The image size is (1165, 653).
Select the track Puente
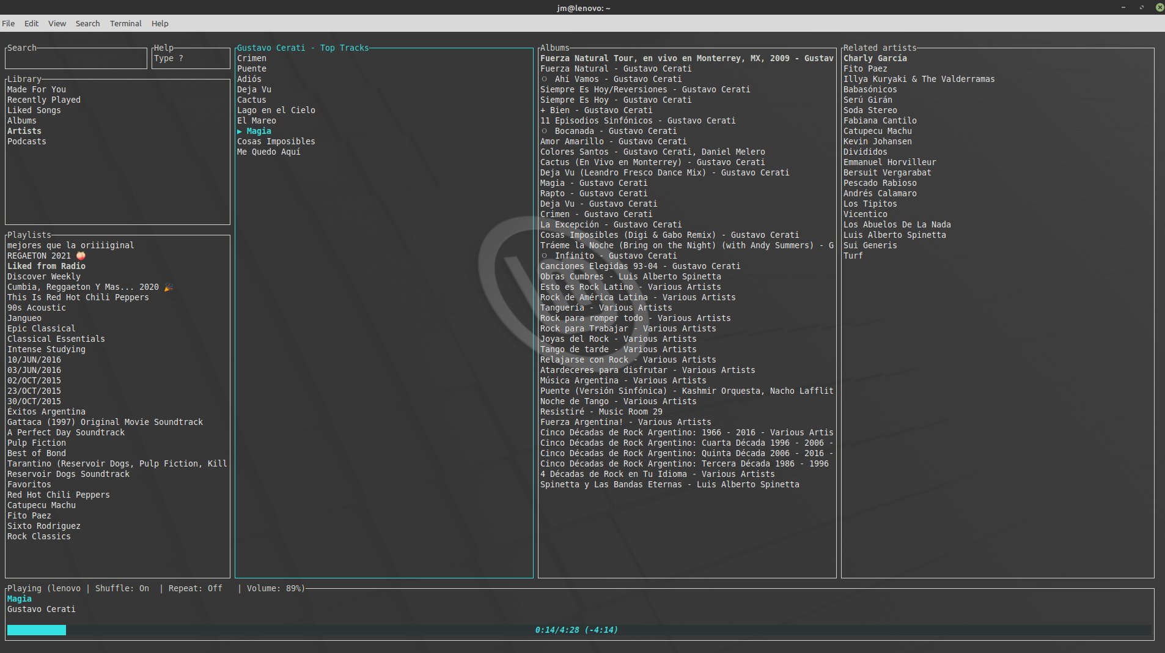coord(252,68)
